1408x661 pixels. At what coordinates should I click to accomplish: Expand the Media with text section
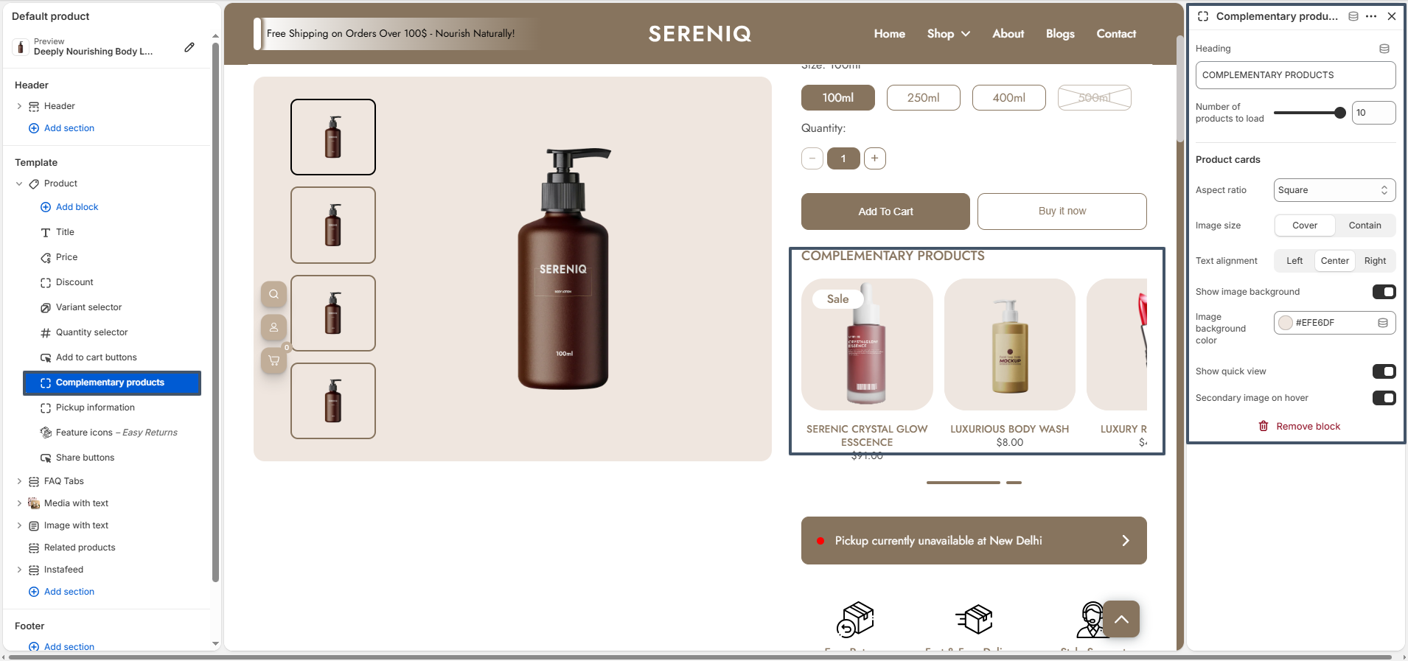19,503
